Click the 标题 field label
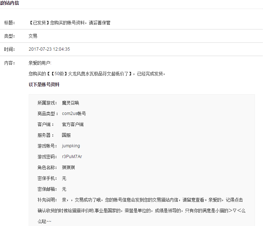 click(x=10, y=23)
